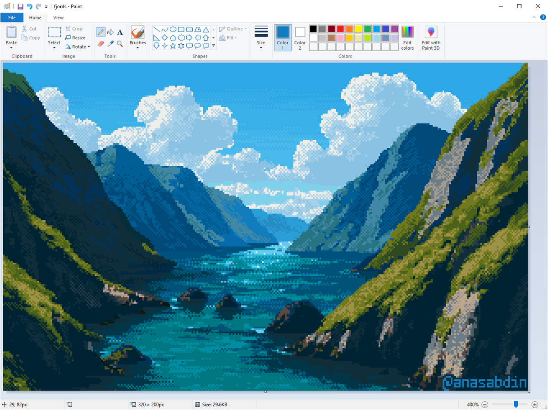
Task: Click Edit colors button
Action: coord(407,37)
